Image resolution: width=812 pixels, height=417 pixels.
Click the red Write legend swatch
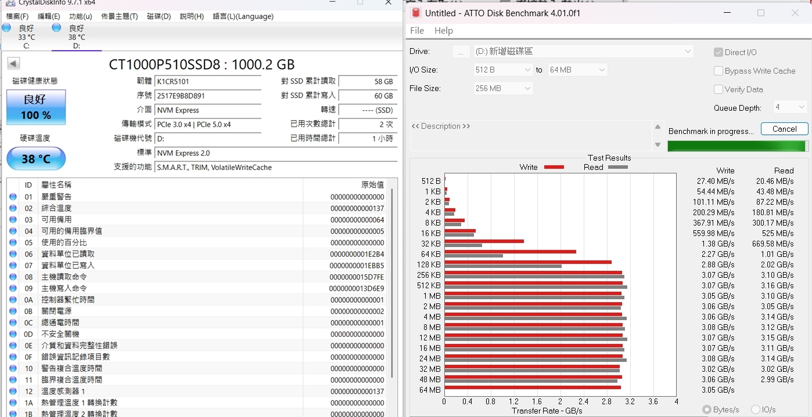click(x=554, y=167)
